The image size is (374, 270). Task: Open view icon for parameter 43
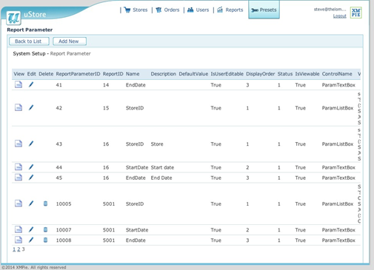click(x=19, y=144)
